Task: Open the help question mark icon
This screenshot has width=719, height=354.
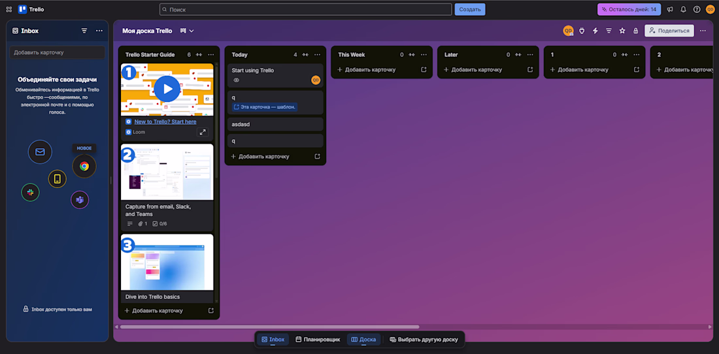Action: click(x=697, y=9)
